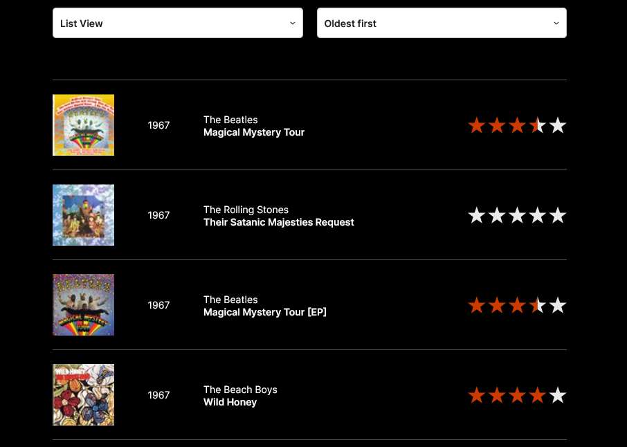The height and width of the screenshot is (447, 627).
Task: Open Magical Mystery Tour album cover
Action: click(x=83, y=125)
